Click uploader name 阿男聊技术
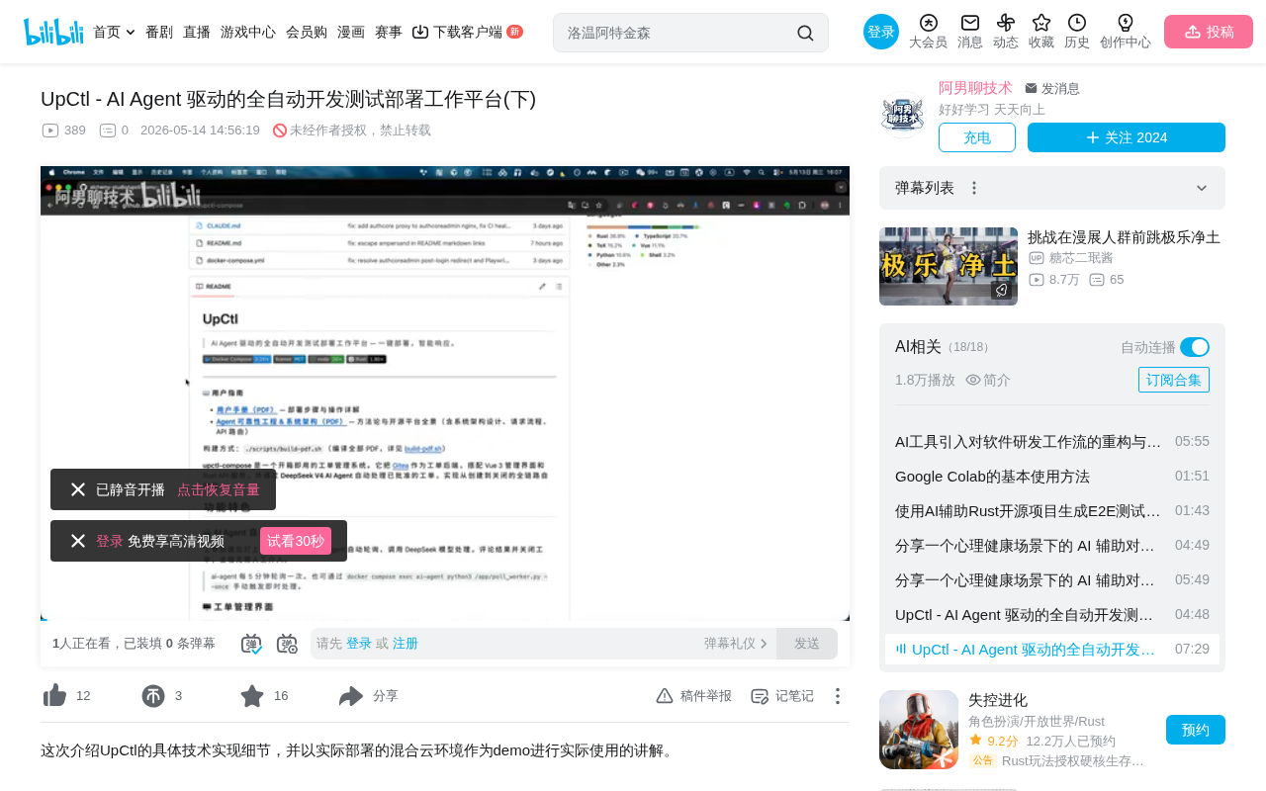 975,88
